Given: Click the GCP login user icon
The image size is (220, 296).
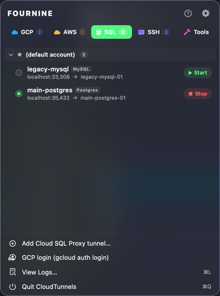Looking at the screenshot, I should click(13, 258).
